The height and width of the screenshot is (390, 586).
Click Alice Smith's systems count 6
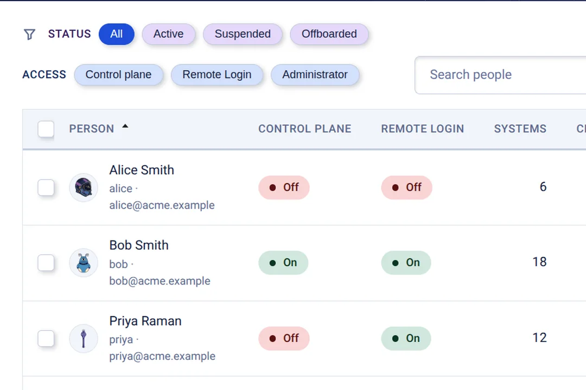tap(543, 186)
